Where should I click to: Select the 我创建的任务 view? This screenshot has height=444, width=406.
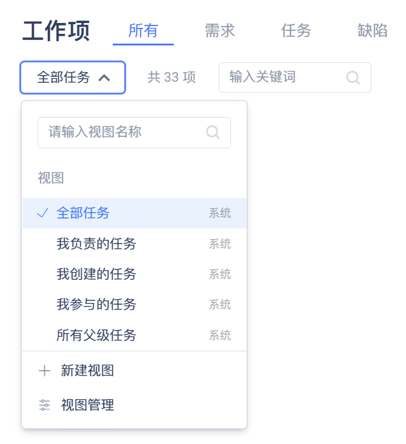(96, 274)
